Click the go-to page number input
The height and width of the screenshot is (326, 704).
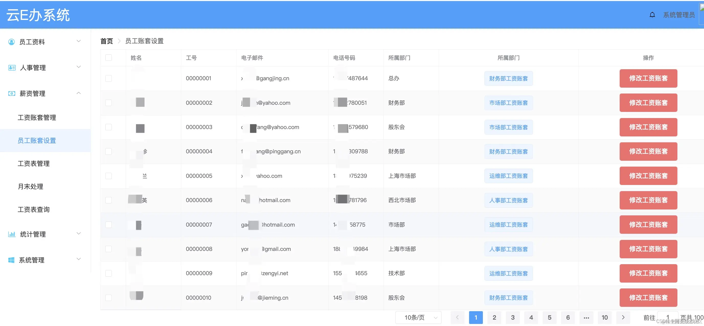pos(667,317)
